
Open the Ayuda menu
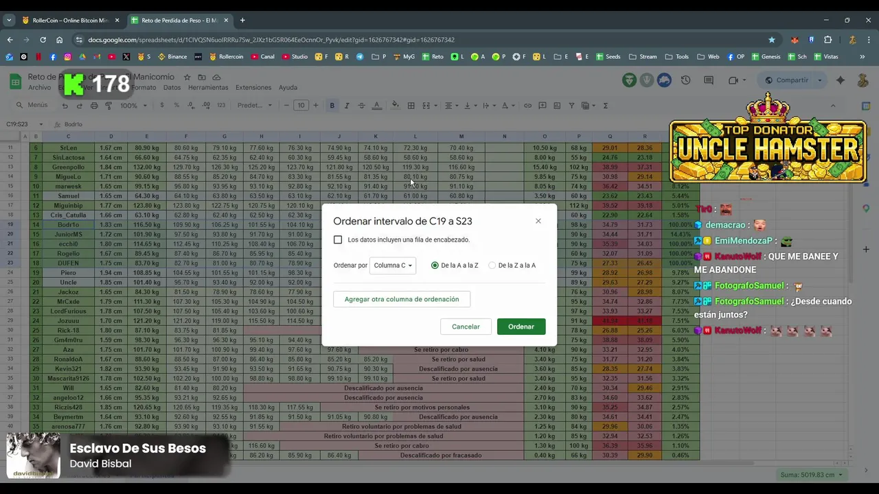click(x=288, y=88)
